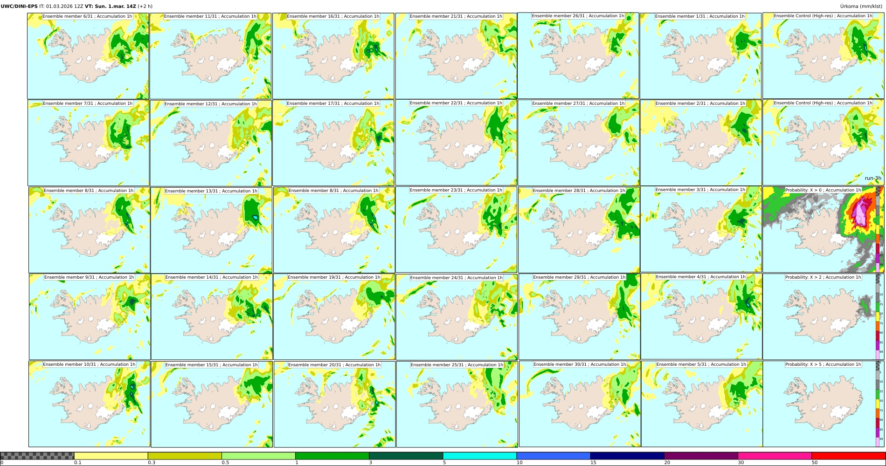This screenshot has width=886, height=466.
Task: Click the 'Ensemble member 5/31 ; Accumulation 1h' label
Action: (701, 364)
